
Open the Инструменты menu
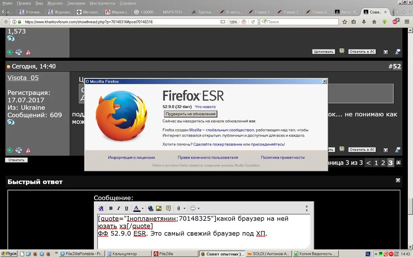tap(103, 3)
